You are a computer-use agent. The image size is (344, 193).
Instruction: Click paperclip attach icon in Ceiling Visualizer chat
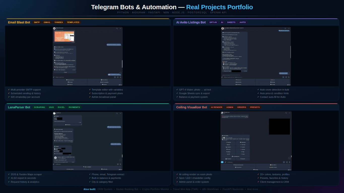[225, 162]
